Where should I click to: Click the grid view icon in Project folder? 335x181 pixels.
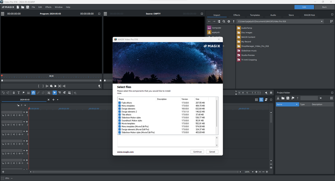332,98
